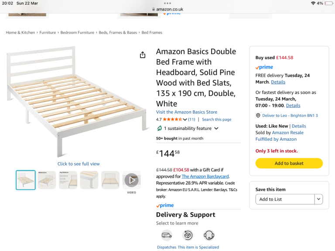Select the second product thumbnail with measurements

coord(47,180)
